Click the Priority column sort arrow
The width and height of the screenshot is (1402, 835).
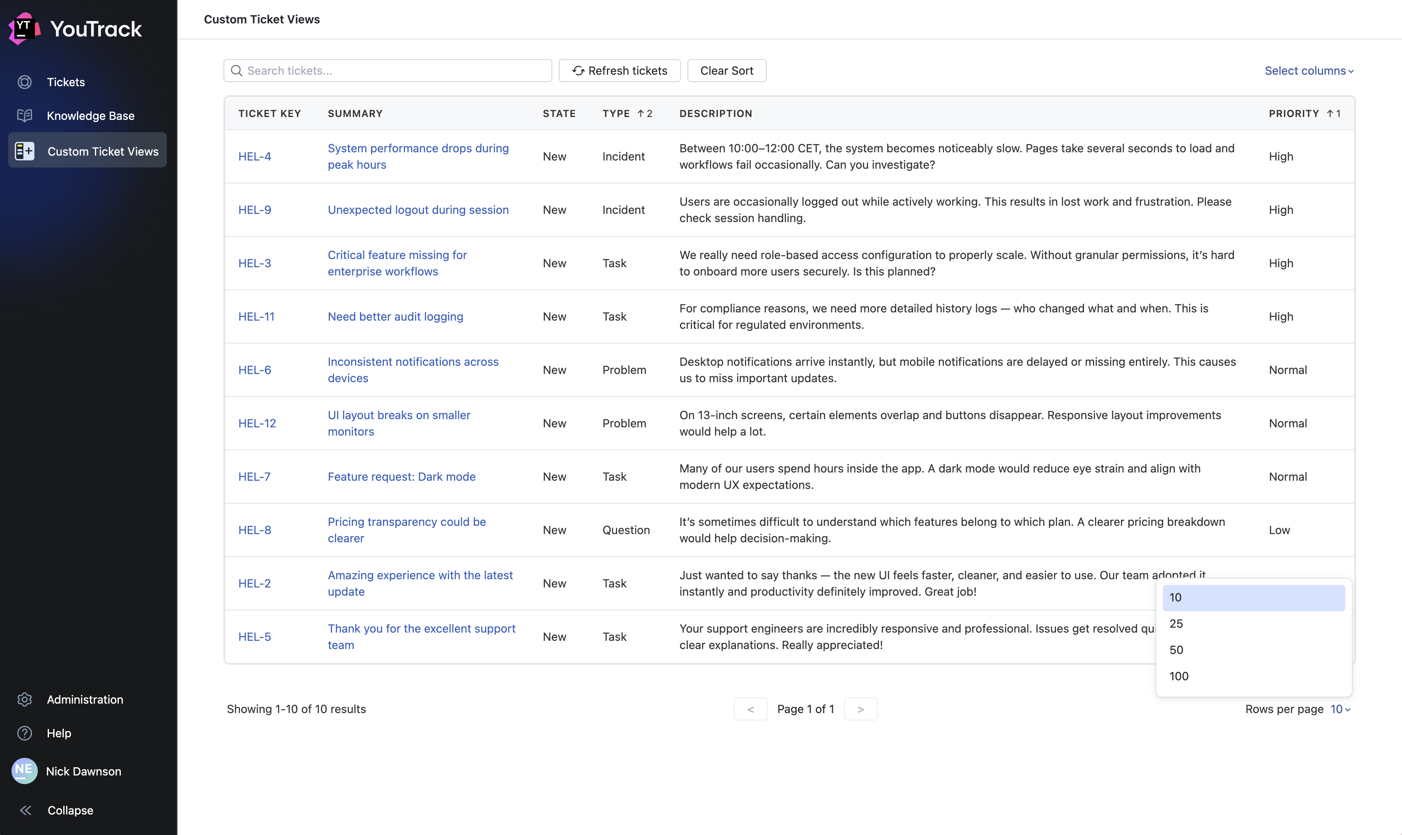[1330, 114]
